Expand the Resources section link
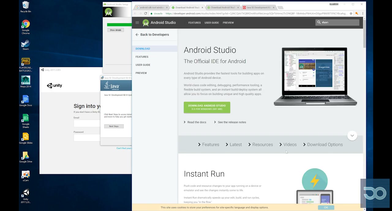The image size is (392, 211). tap(261, 145)
